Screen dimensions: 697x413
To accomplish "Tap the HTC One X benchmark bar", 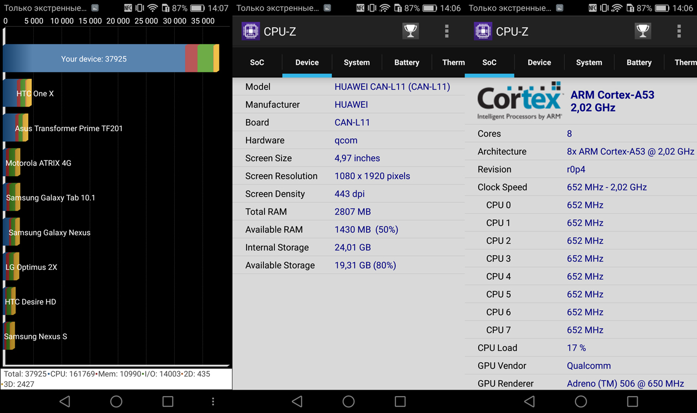I will 17,93.
